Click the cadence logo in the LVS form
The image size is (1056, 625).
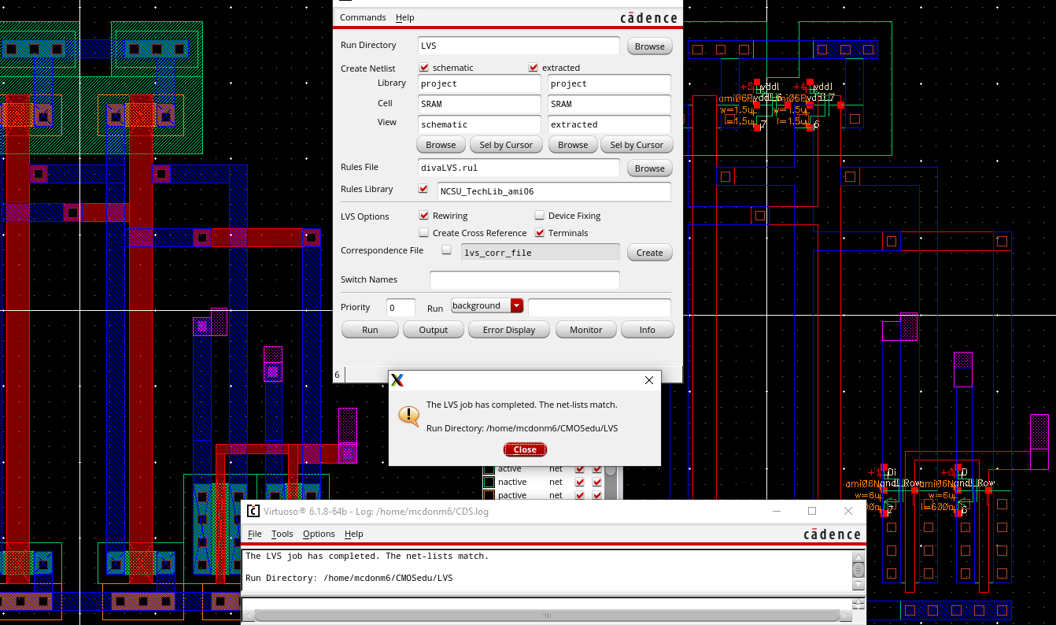(648, 18)
